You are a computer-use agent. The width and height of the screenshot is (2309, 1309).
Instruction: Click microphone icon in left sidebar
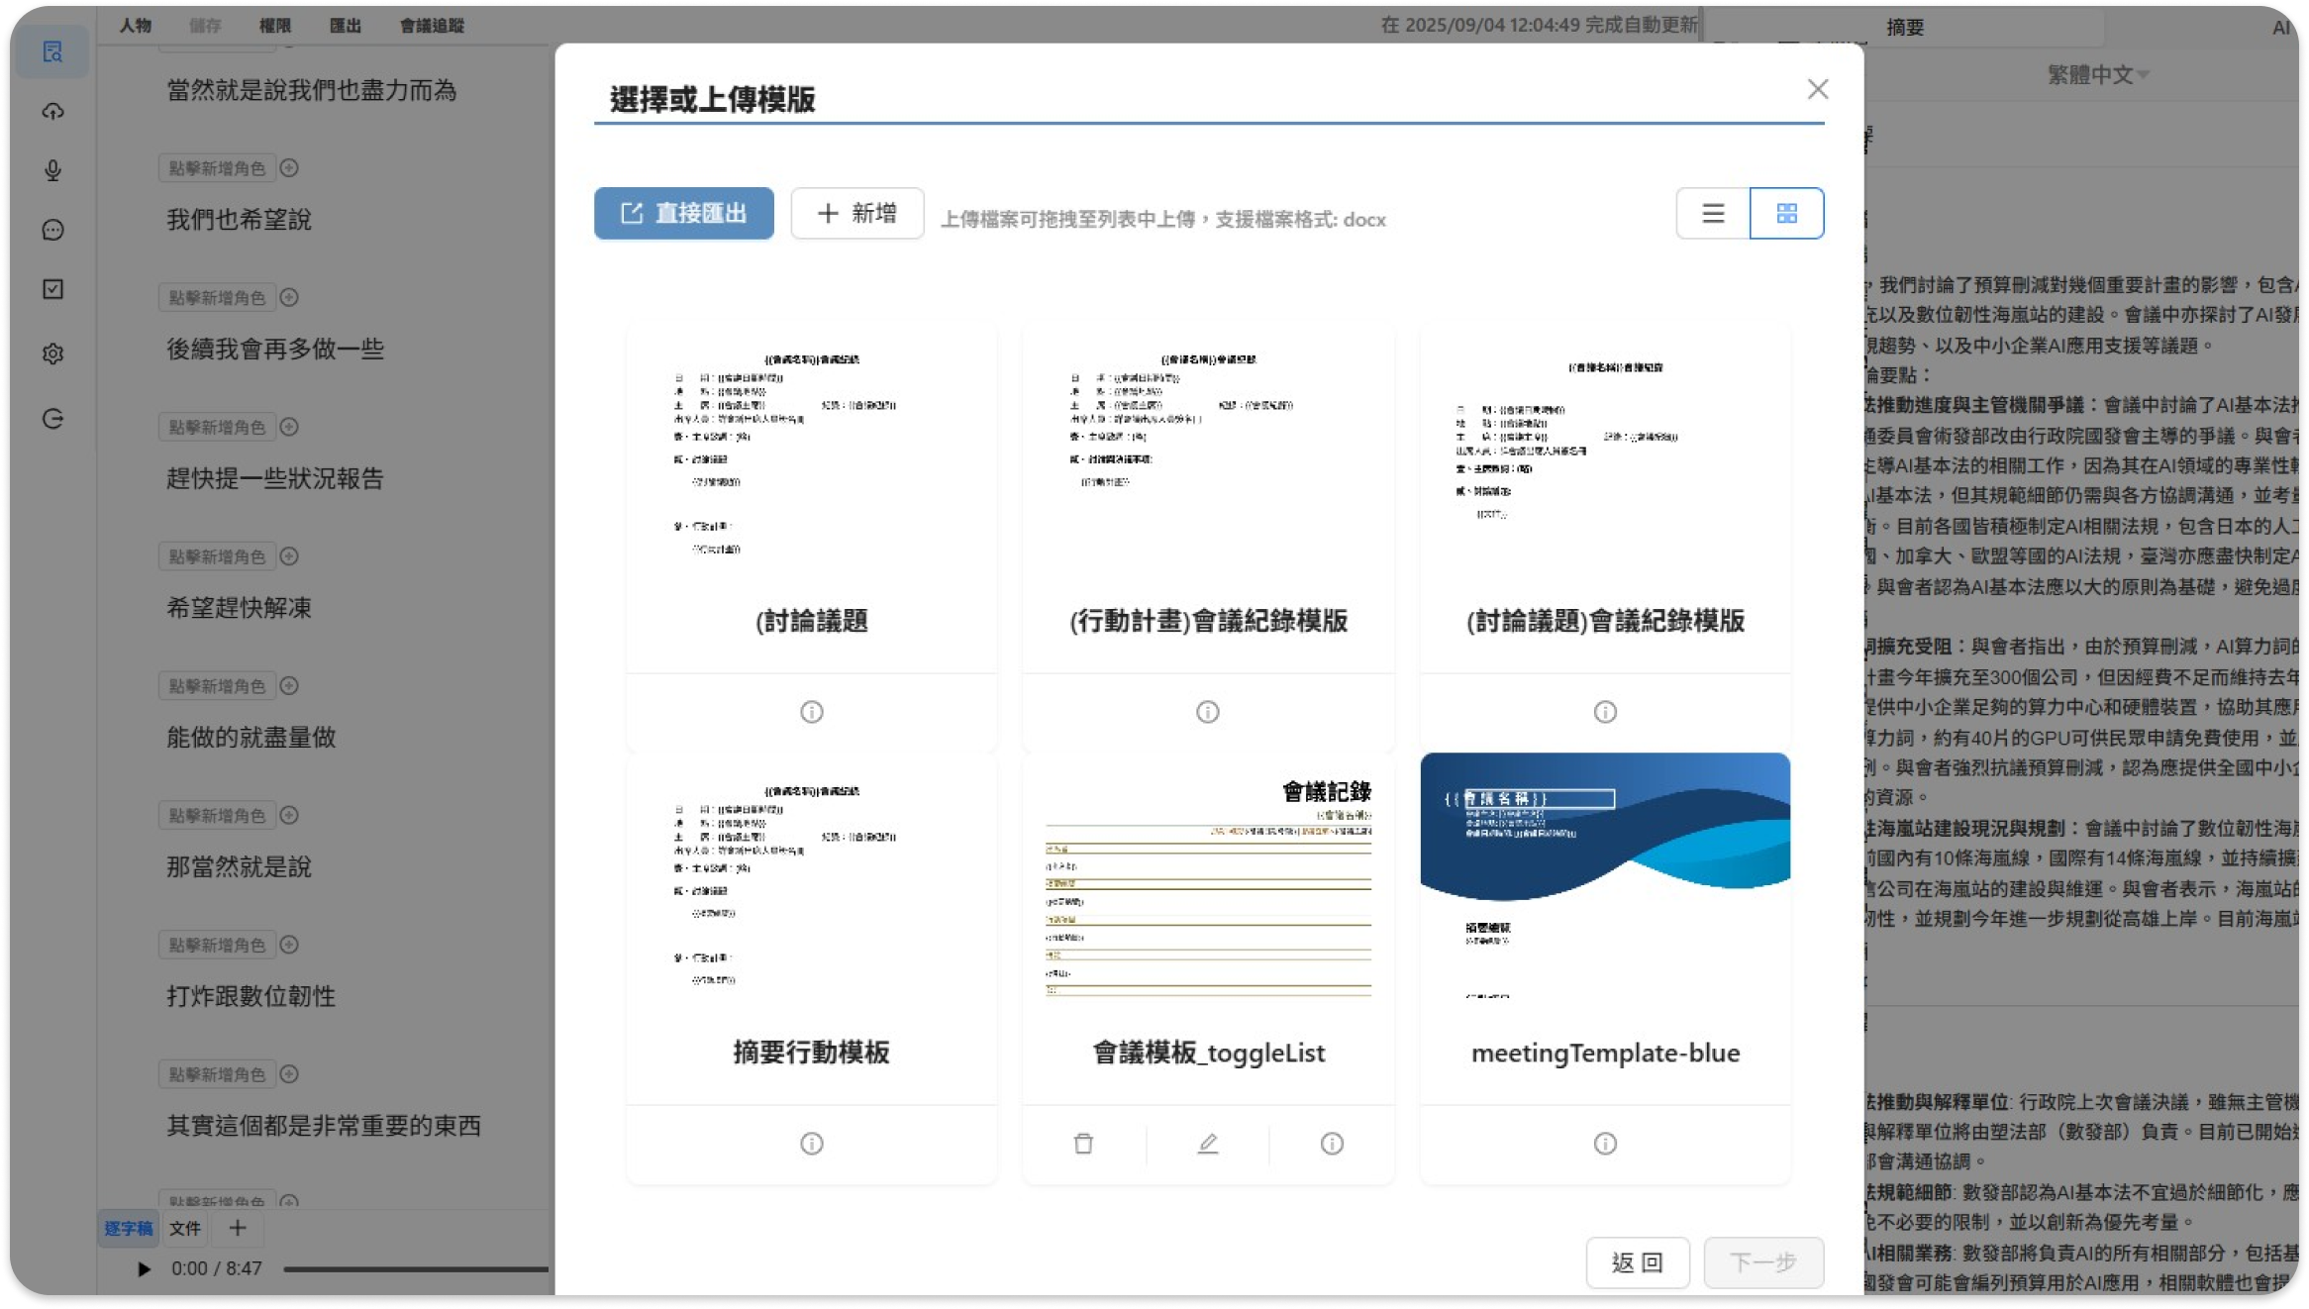pos(53,170)
